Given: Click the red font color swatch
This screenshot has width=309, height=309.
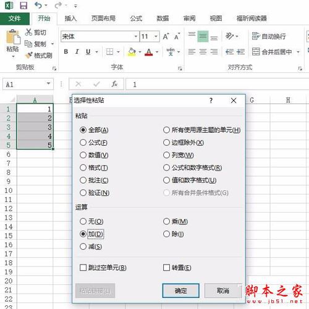Looking at the screenshot, I should 149,52.
